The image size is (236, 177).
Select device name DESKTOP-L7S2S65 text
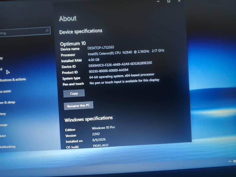pos(101,48)
